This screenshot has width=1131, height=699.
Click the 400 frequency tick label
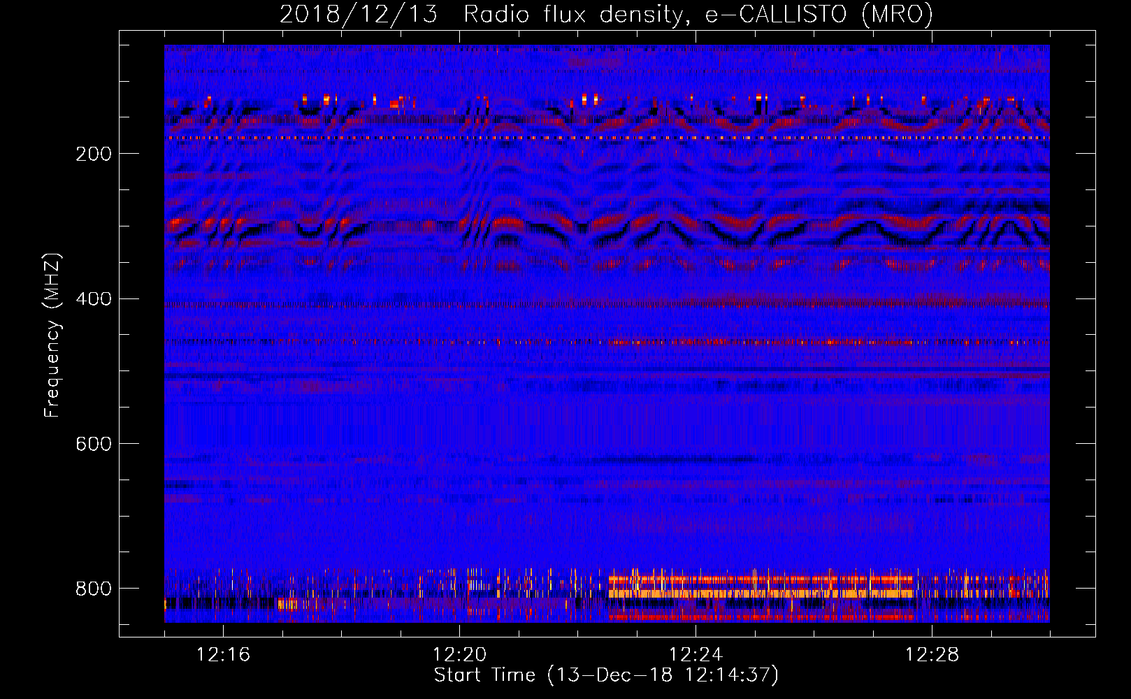(x=94, y=299)
